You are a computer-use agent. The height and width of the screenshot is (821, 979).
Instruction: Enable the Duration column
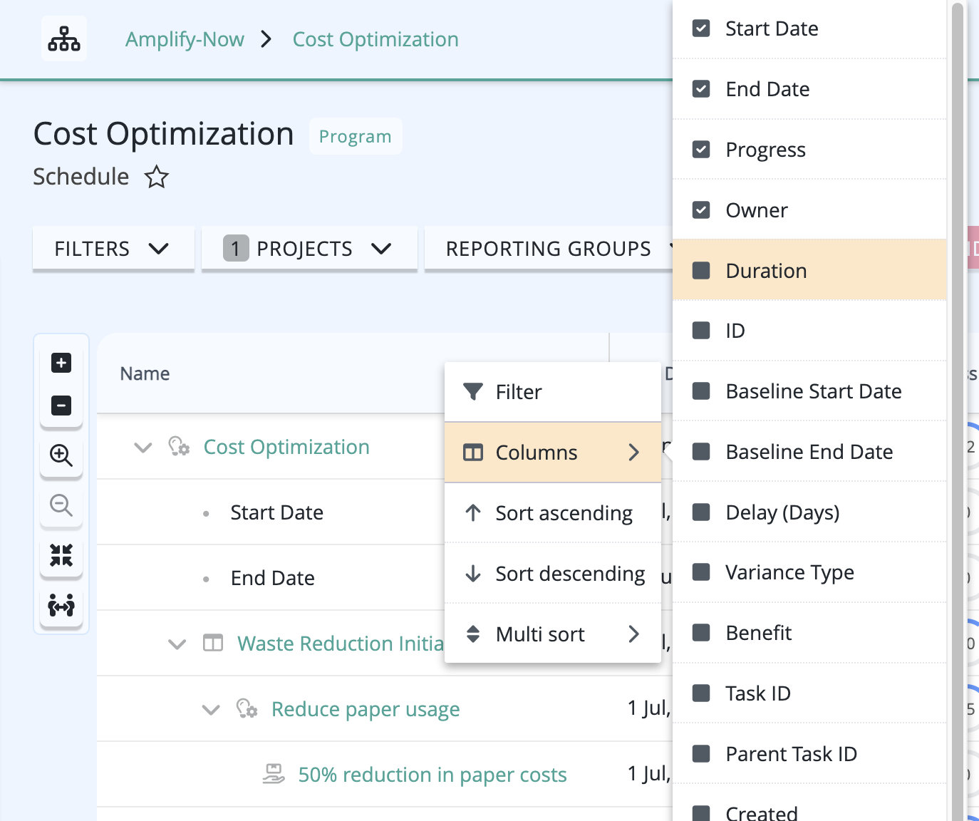[x=701, y=270]
